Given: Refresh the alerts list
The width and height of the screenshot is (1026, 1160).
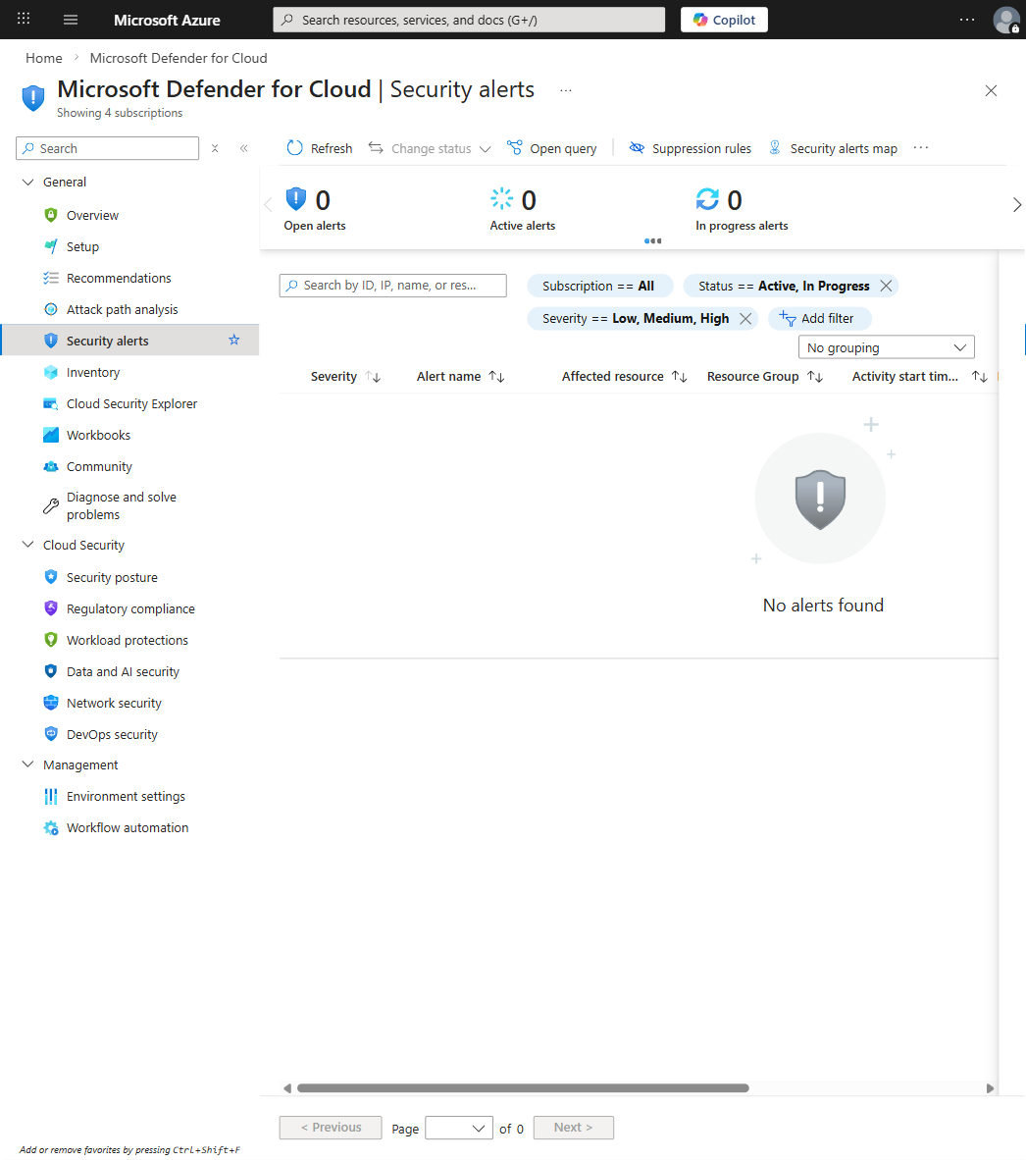Looking at the screenshot, I should 320,148.
